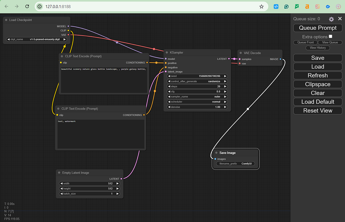Increase the cfg value with right arrow
Screen dimensions: 345x222
pos(225,91)
